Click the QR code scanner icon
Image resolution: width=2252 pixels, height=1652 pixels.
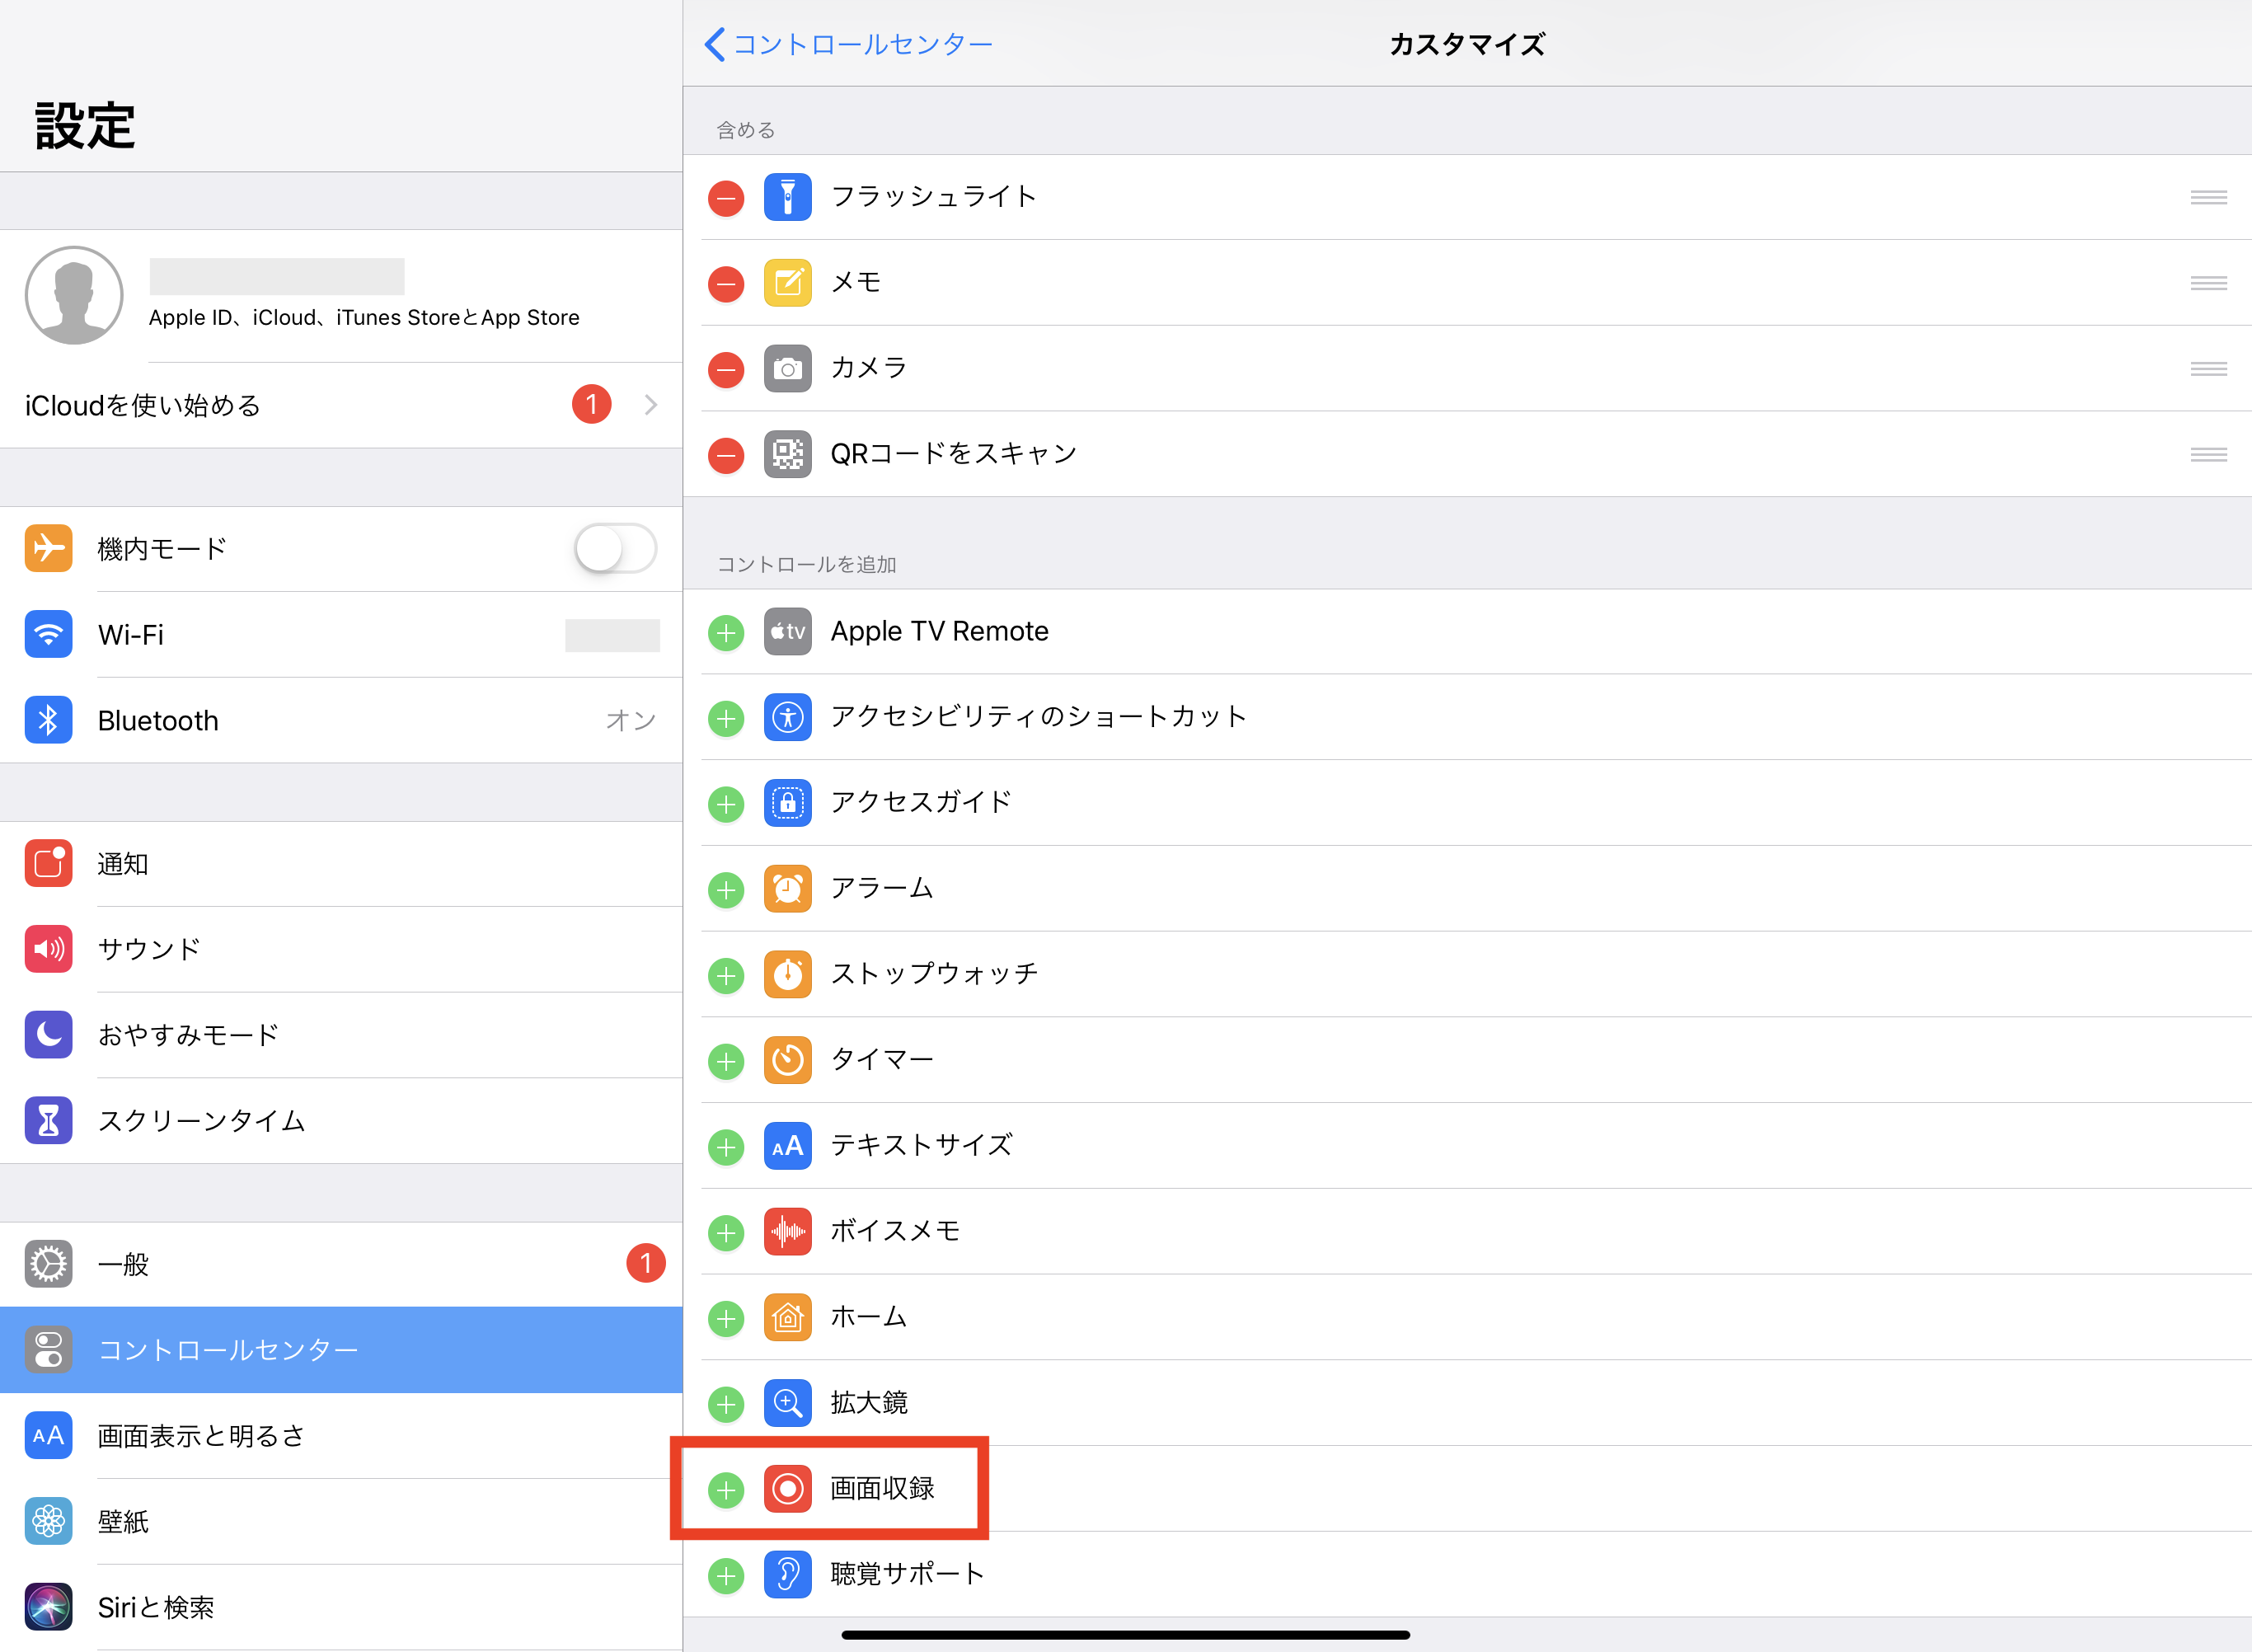point(788,455)
